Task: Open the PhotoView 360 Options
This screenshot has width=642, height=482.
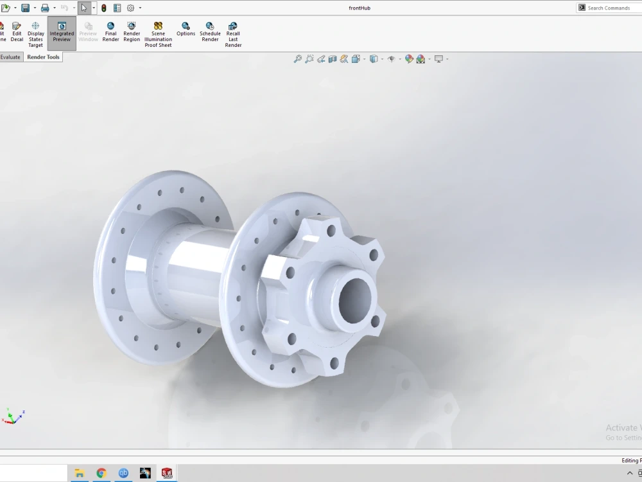Action: [x=186, y=31]
